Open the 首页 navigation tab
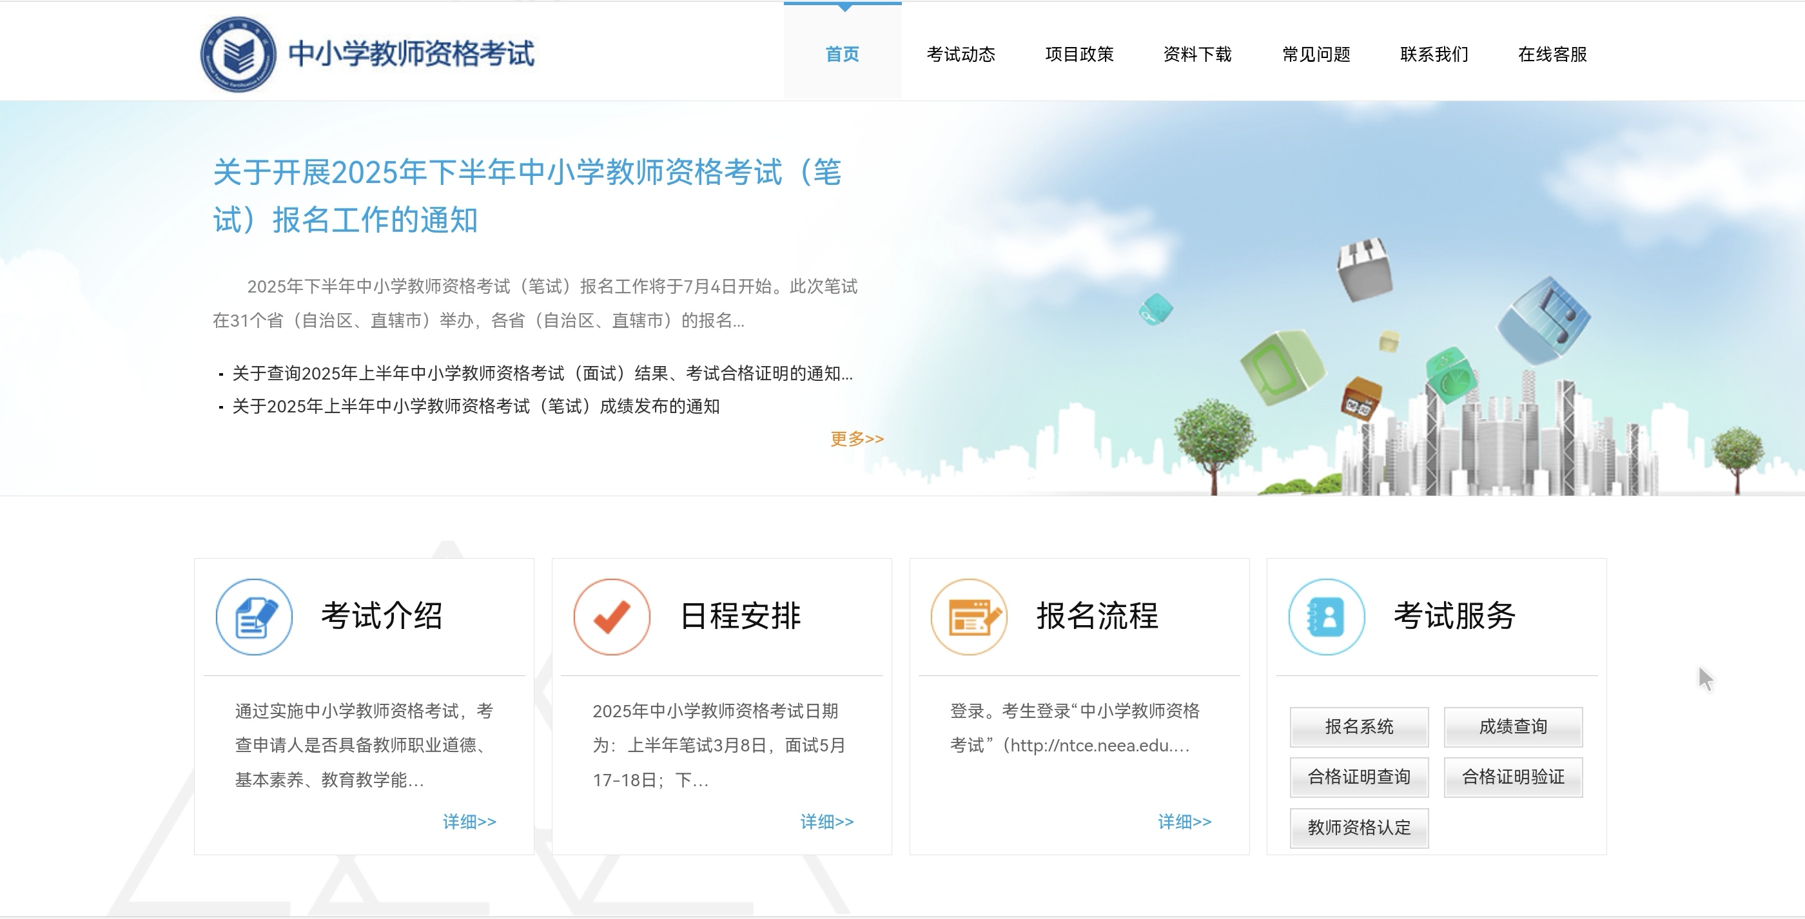This screenshot has width=1805, height=919. click(843, 55)
